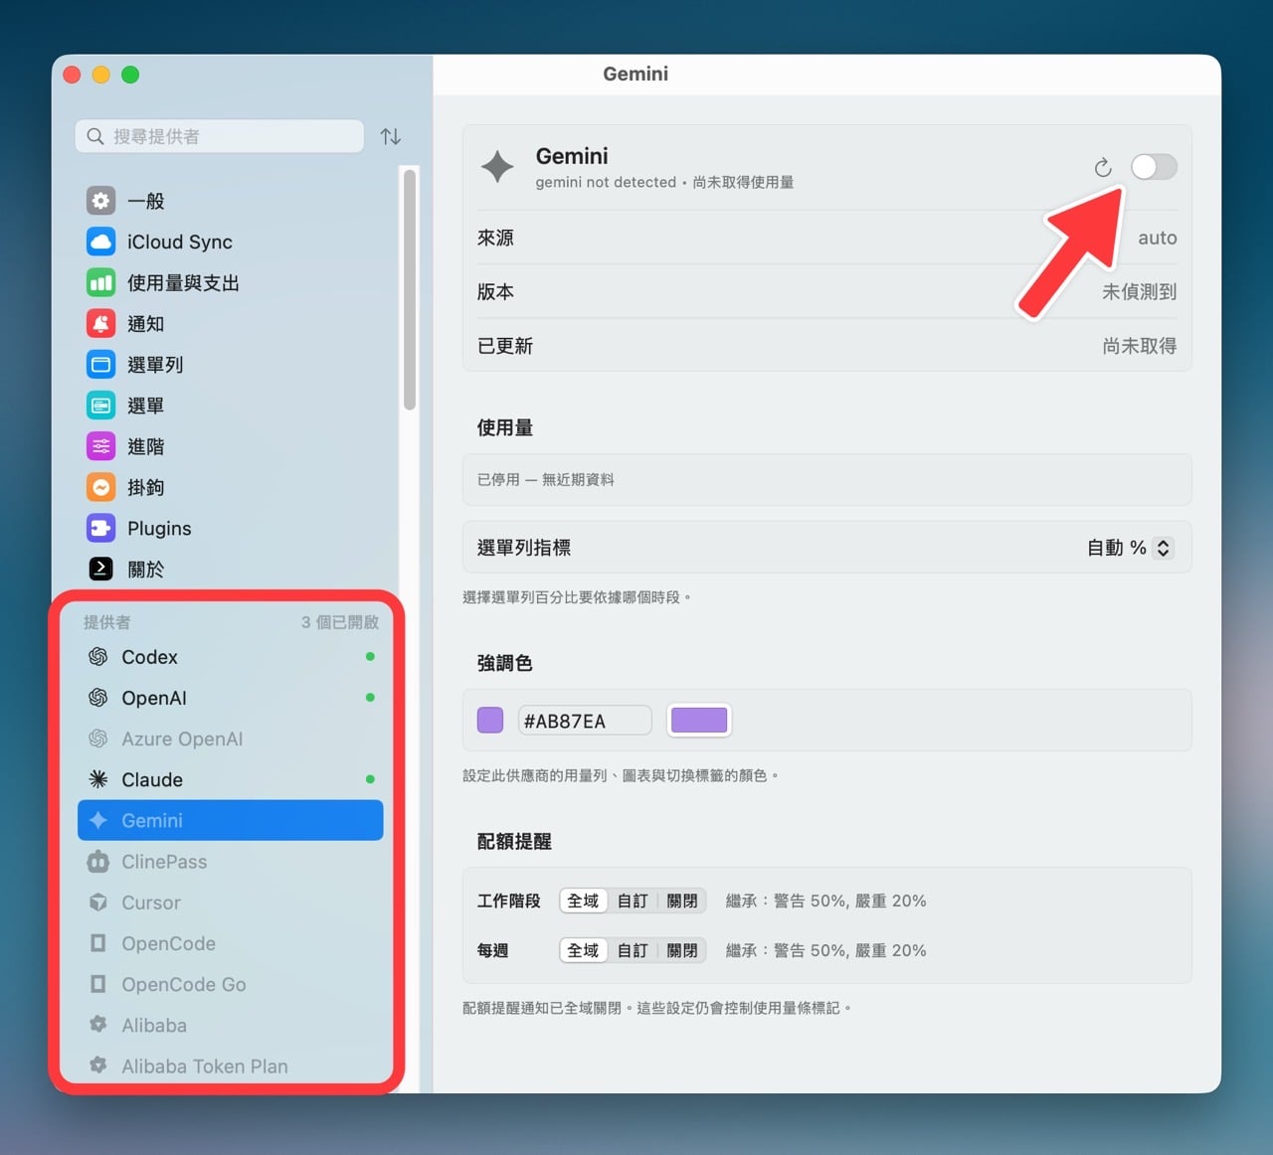Click the orange icon beside 掛鉤

coord(100,487)
